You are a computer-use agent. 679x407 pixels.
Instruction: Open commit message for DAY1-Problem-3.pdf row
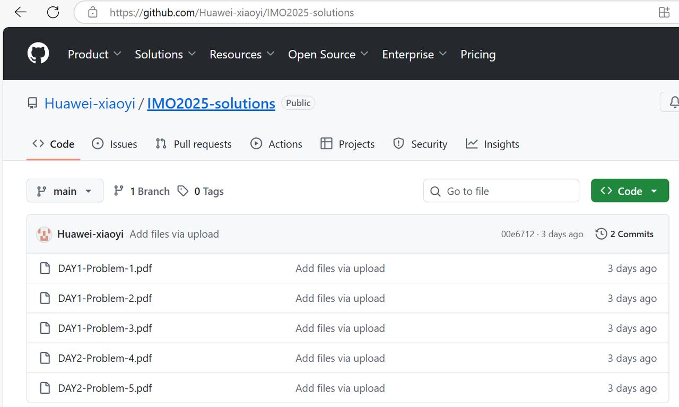(x=340, y=328)
